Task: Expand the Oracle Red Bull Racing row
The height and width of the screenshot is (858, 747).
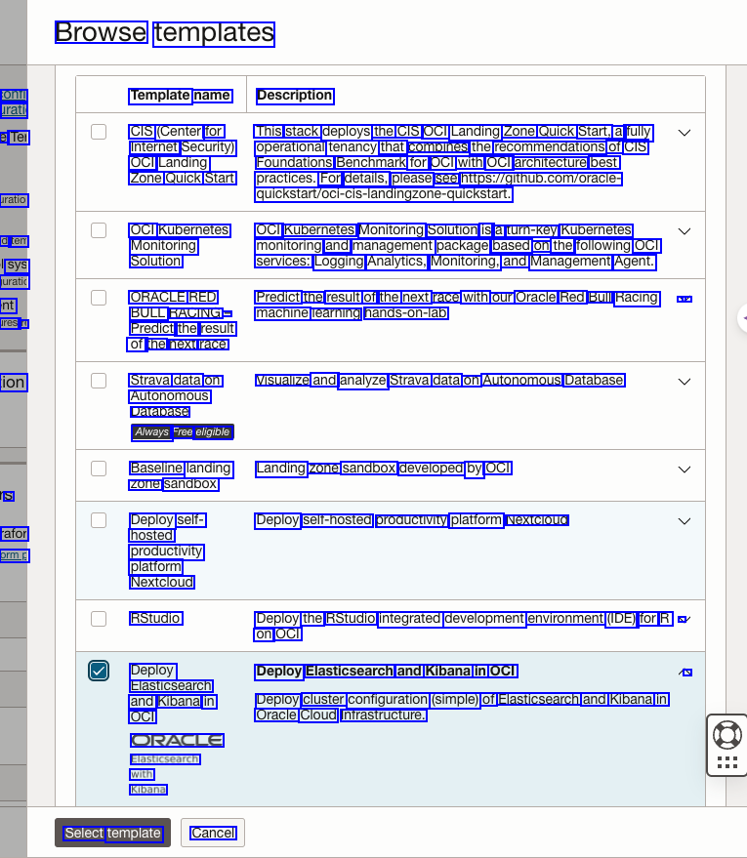Action: pos(685,299)
